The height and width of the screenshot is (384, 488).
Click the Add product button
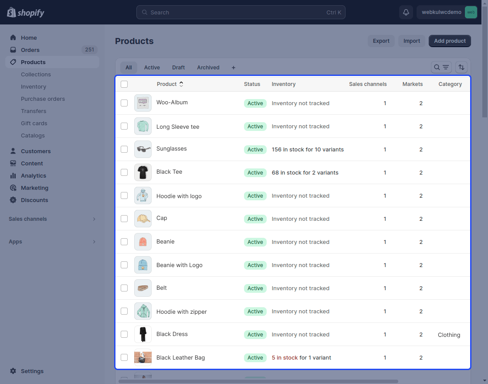tap(450, 41)
